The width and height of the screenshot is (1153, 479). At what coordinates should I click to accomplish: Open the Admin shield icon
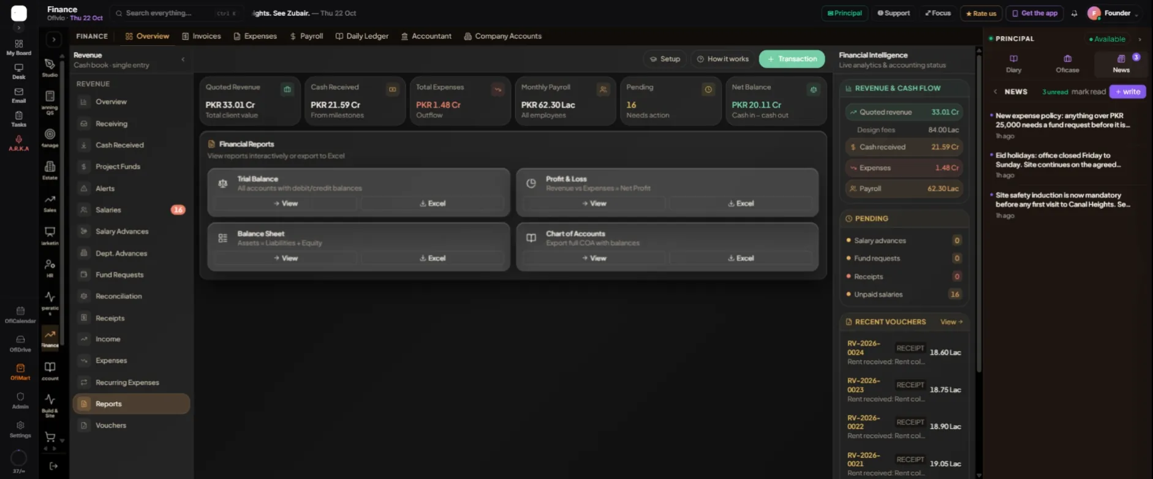coord(20,401)
